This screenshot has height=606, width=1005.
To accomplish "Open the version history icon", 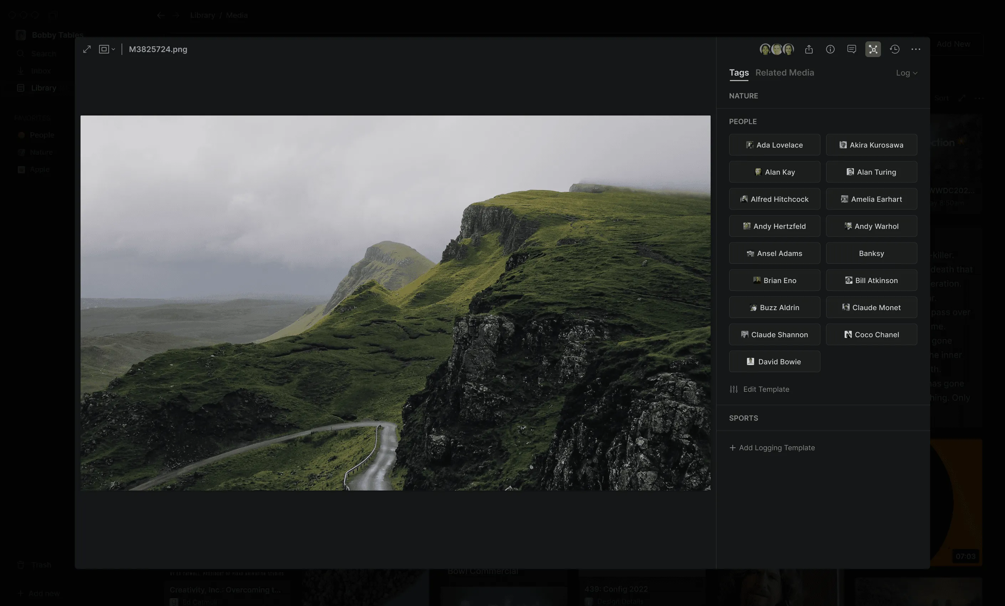I will pyautogui.click(x=895, y=50).
